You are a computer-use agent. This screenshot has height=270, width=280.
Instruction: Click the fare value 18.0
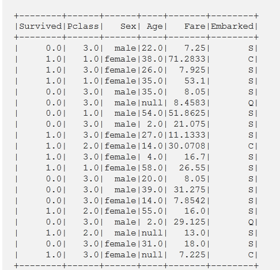195,244
